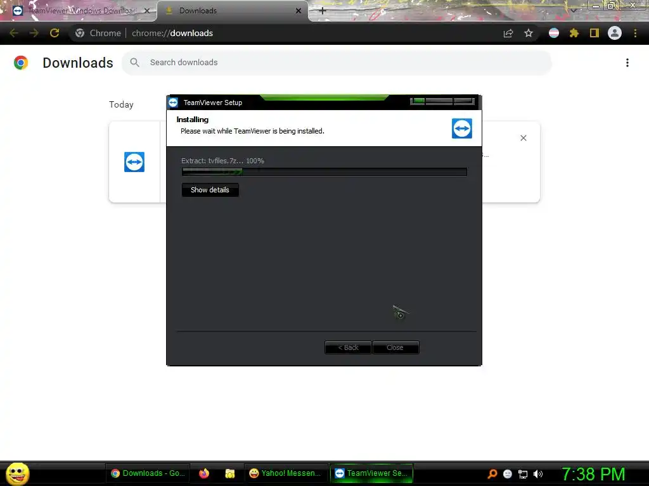Open the striped circle extension icon
Viewport: 649px width, 486px height.
pos(554,33)
